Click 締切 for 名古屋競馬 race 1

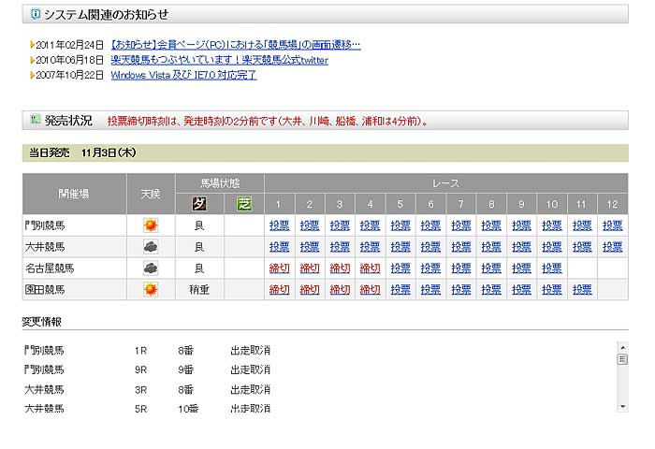pos(279,268)
